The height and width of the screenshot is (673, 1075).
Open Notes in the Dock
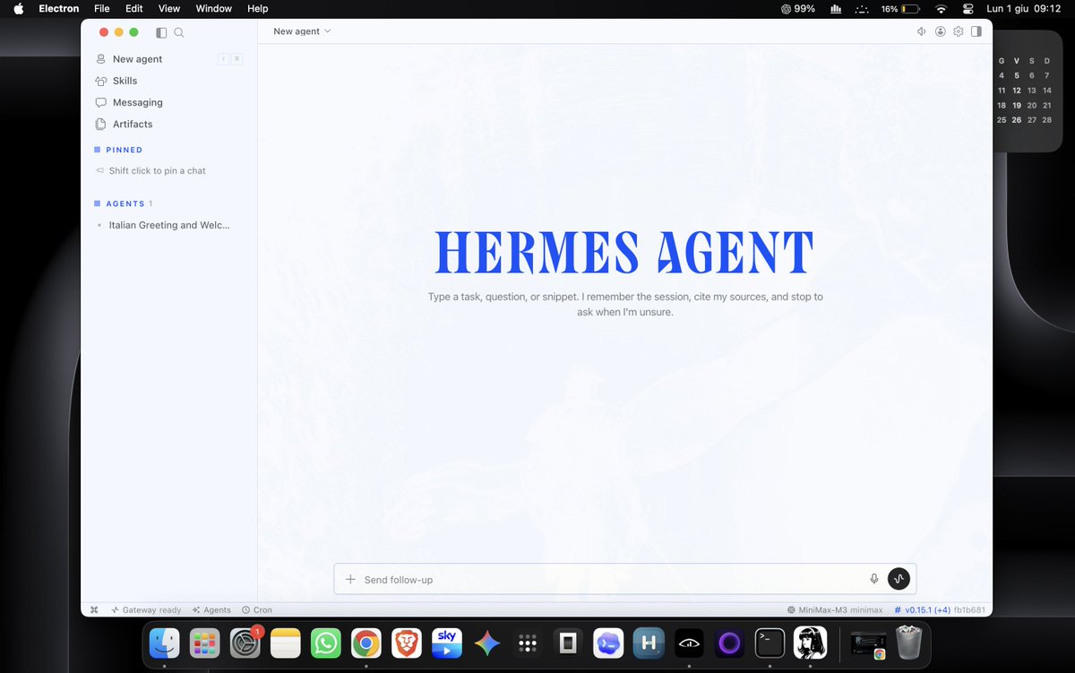pos(286,643)
